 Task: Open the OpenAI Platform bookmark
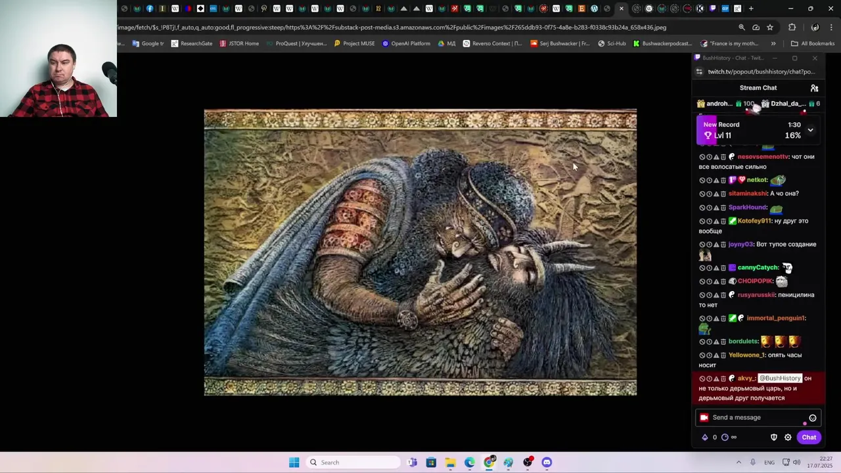[406, 43]
